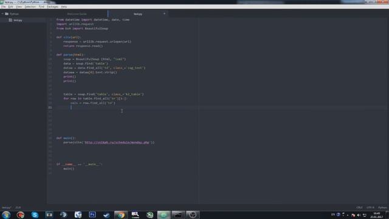Image resolution: width=389 pixels, height=219 pixels.
Task: Click the 'from bs4 import BeautifulSoup' line
Action: [82, 29]
